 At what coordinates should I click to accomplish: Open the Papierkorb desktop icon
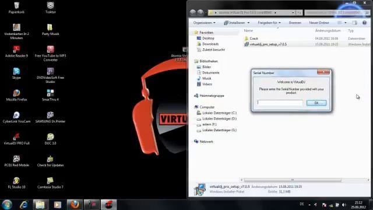click(x=16, y=8)
